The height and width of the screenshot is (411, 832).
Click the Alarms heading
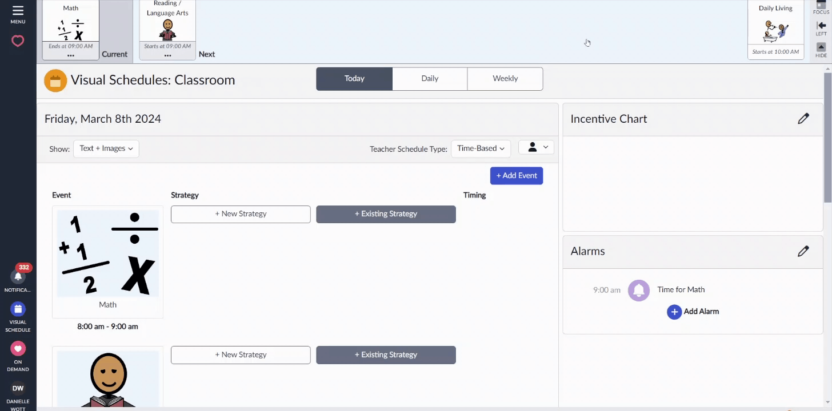pyautogui.click(x=587, y=251)
